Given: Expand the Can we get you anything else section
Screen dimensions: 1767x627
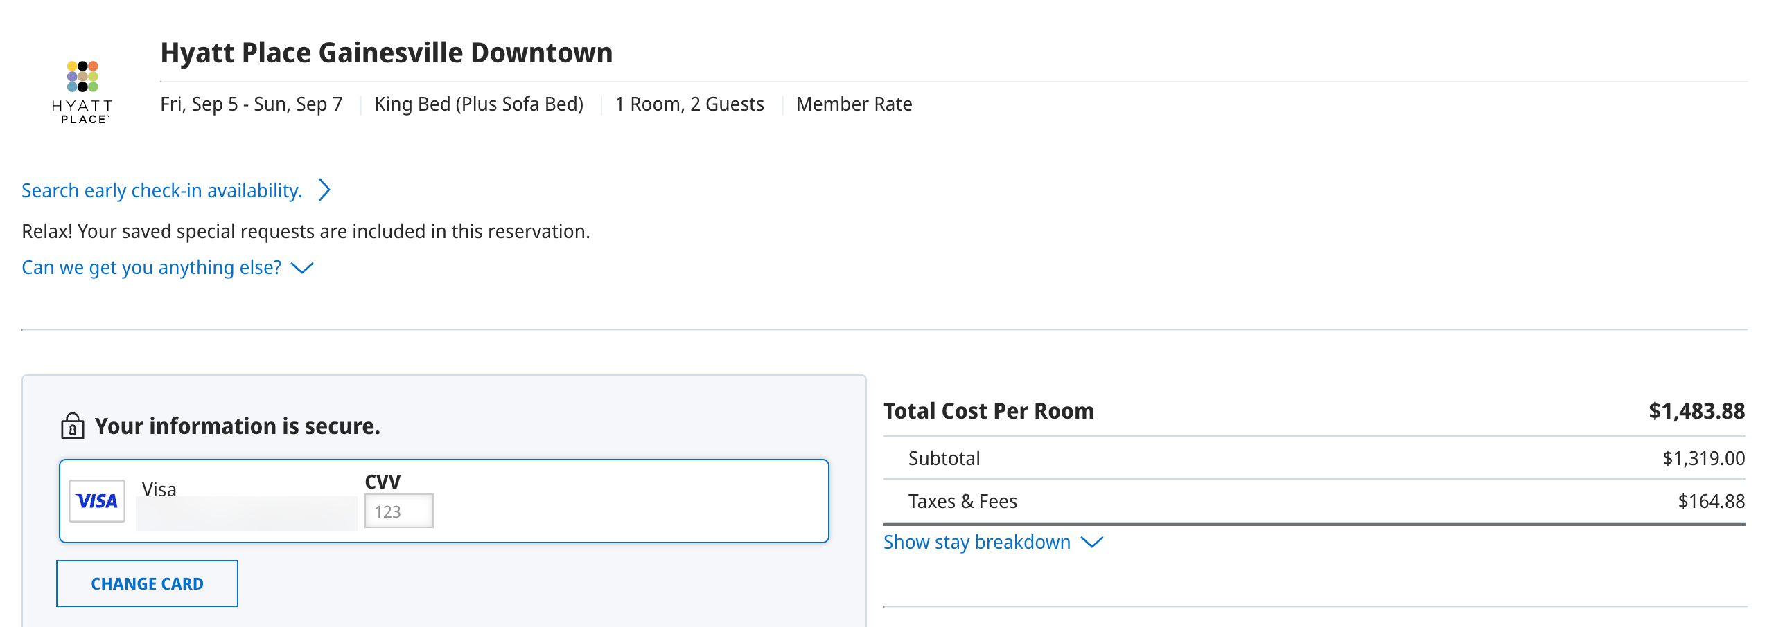Looking at the screenshot, I should pos(151,267).
